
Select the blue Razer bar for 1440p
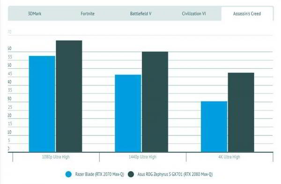[128, 113]
